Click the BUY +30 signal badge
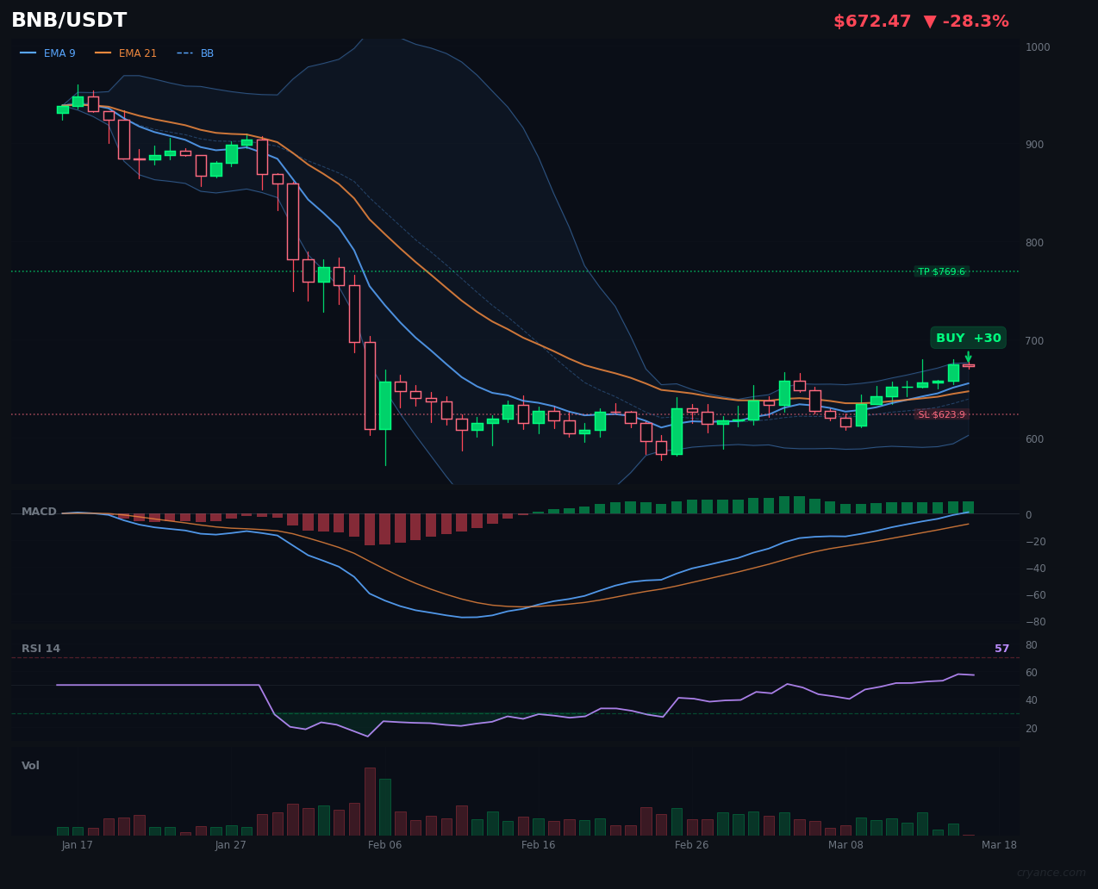The height and width of the screenshot is (889, 1098). [968, 338]
